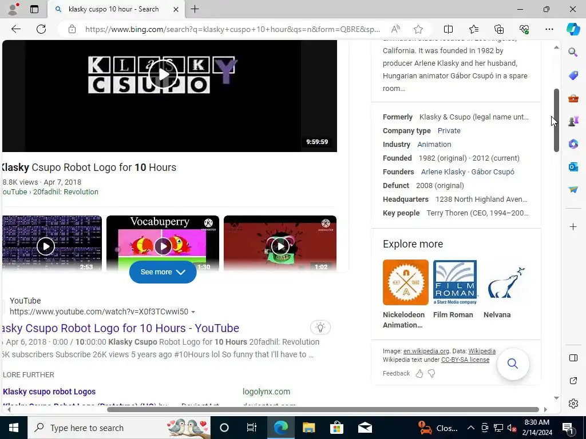Image resolution: width=586 pixels, height=439 pixels.
Task: Open Windows Start menu
Action: [x=14, y=428]
